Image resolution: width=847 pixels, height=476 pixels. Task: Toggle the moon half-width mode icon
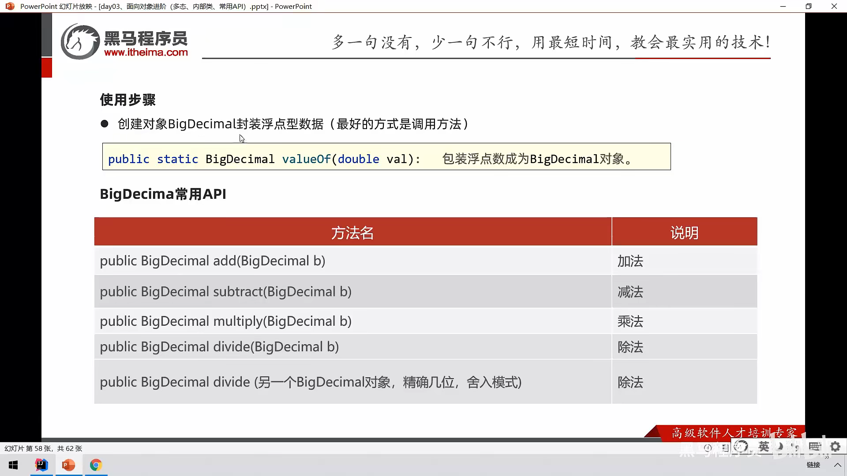tap(780, 446)
